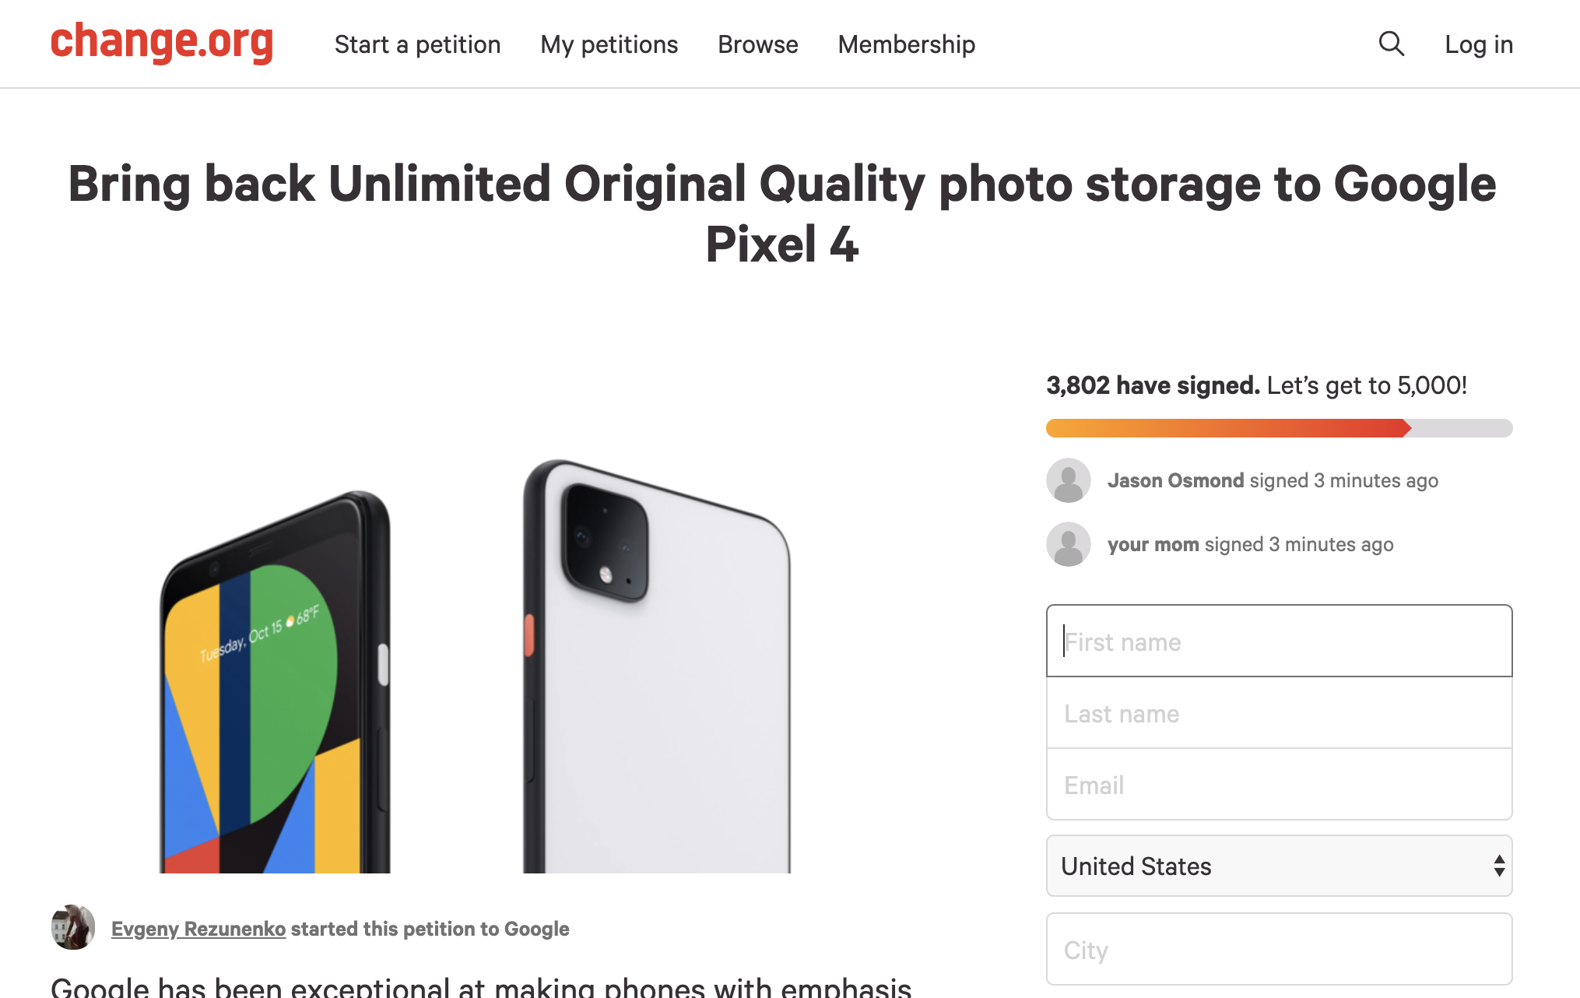
Task: Select the Email input field
Action: (x=1279, y=785)
